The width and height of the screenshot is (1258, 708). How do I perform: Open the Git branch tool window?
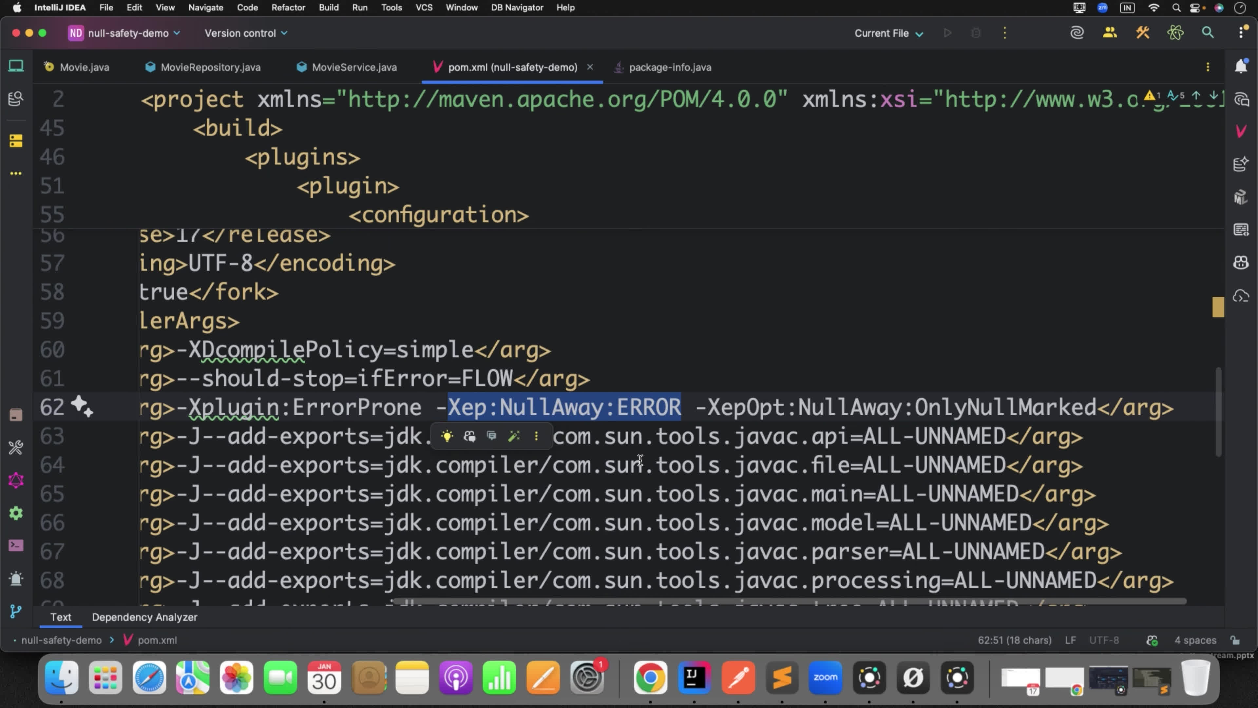pyautogui.click(x=16, y=611)
